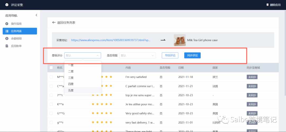The image size is (286, 132).
Task: Click the 应用账单 document icon
Action: (7, 46)
